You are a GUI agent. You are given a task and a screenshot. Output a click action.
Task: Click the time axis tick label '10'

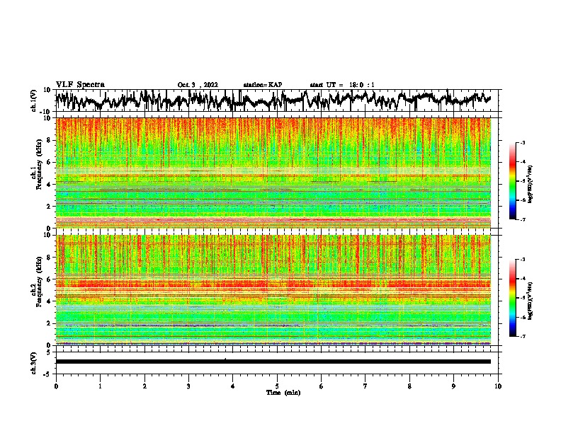(498, 386)
